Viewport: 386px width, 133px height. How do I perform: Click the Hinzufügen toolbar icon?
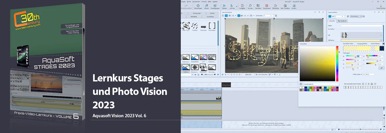(x=198, y=6)
